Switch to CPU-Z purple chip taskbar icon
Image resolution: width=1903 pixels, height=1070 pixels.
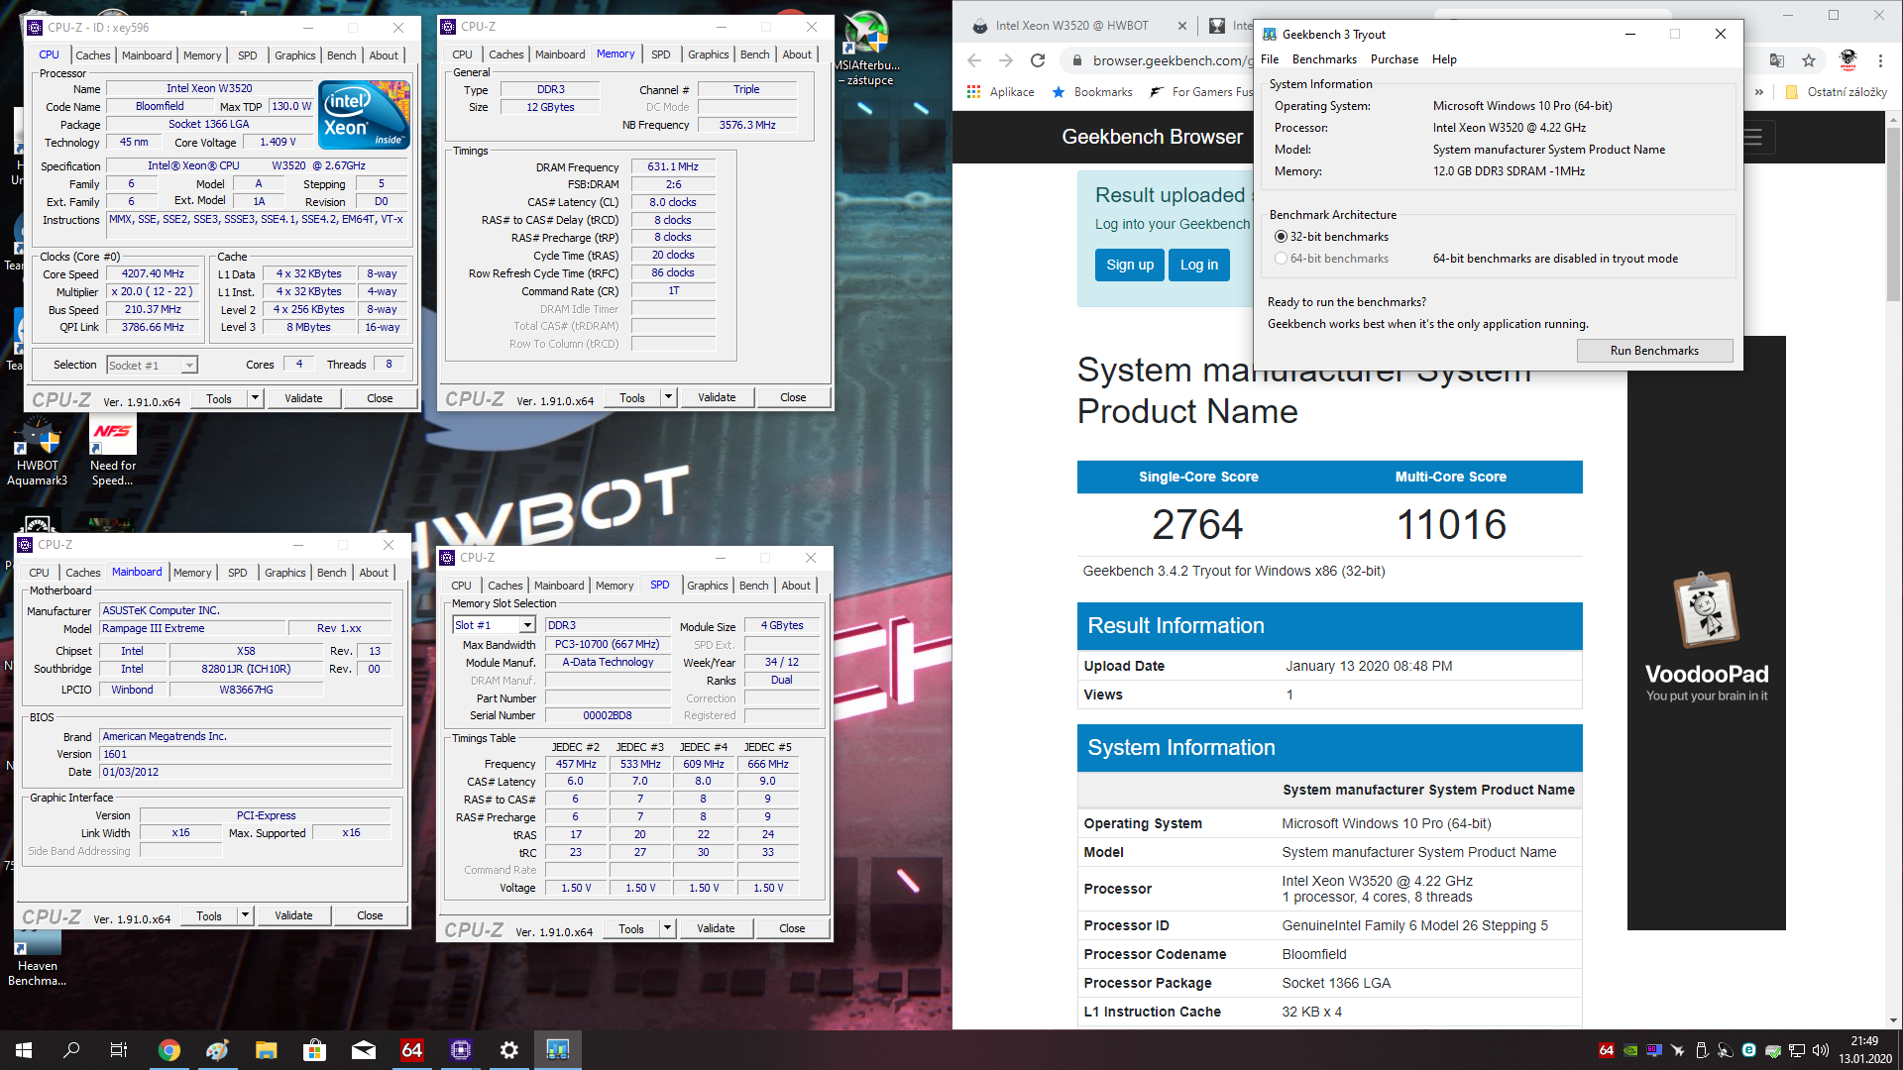(460, 1050)
